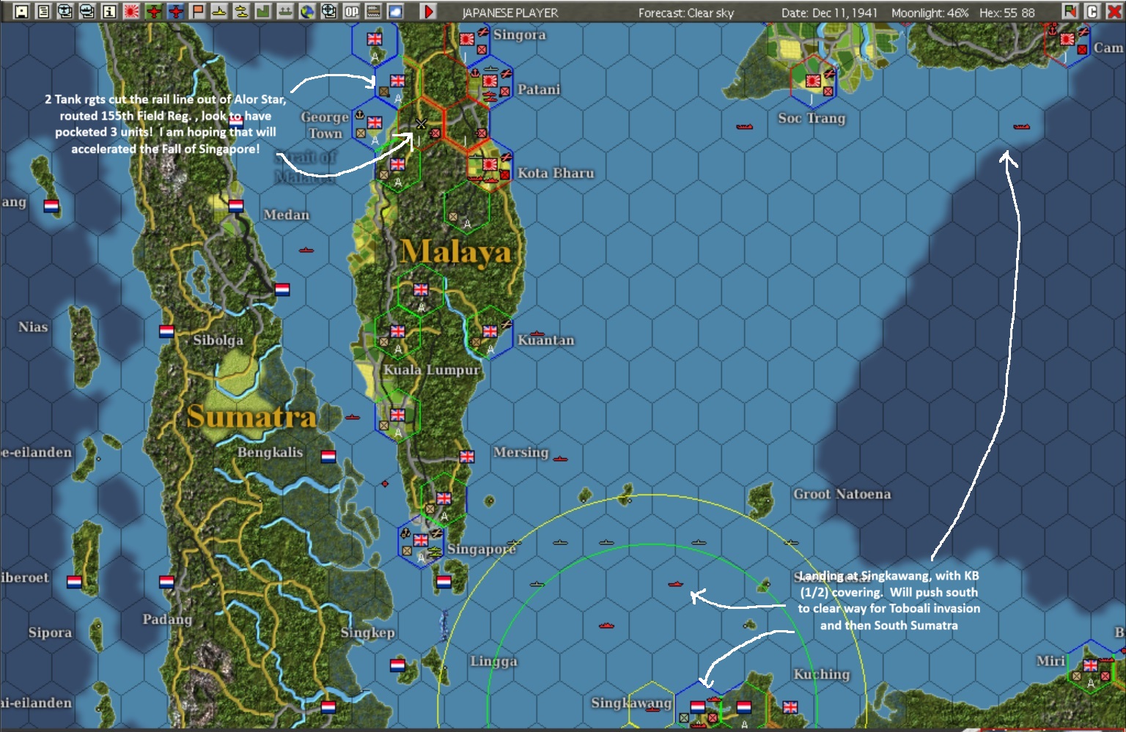This screenshot has height=732, width=1126.
Task: Click the British flag near Kuching
Action: click(x=790, y=707)
